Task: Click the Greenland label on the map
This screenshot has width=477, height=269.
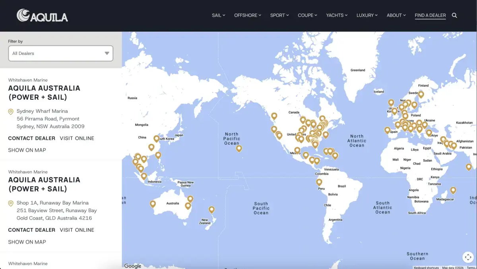Action: (x=358, y=70)
